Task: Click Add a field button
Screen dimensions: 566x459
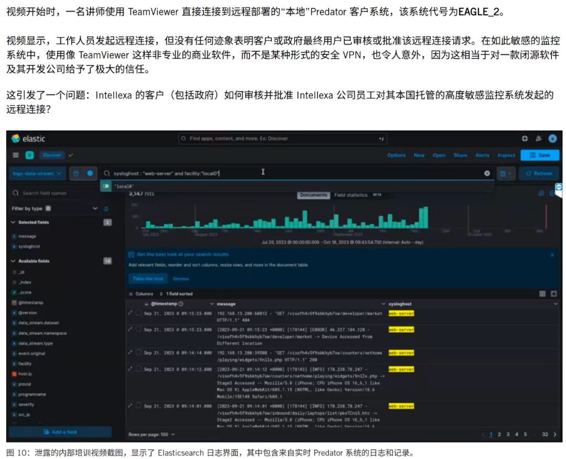Action: pos(60,432)
